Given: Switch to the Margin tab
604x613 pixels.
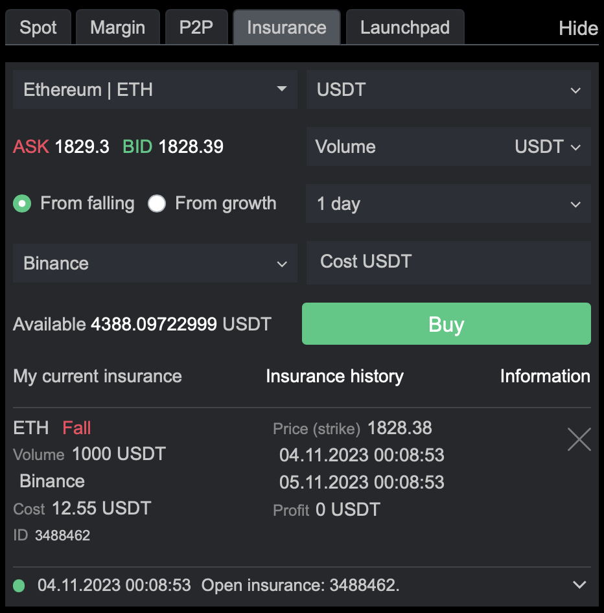Looking at the screenshot, I should coord(117,28).
